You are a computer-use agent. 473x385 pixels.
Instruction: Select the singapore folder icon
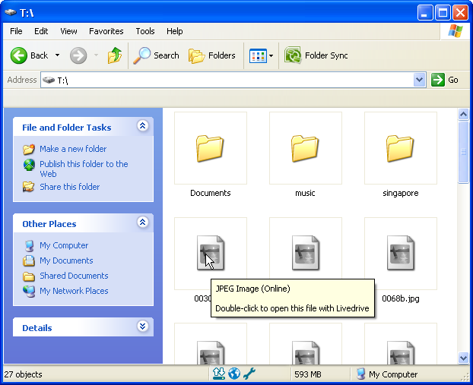(x=400, y=149)
